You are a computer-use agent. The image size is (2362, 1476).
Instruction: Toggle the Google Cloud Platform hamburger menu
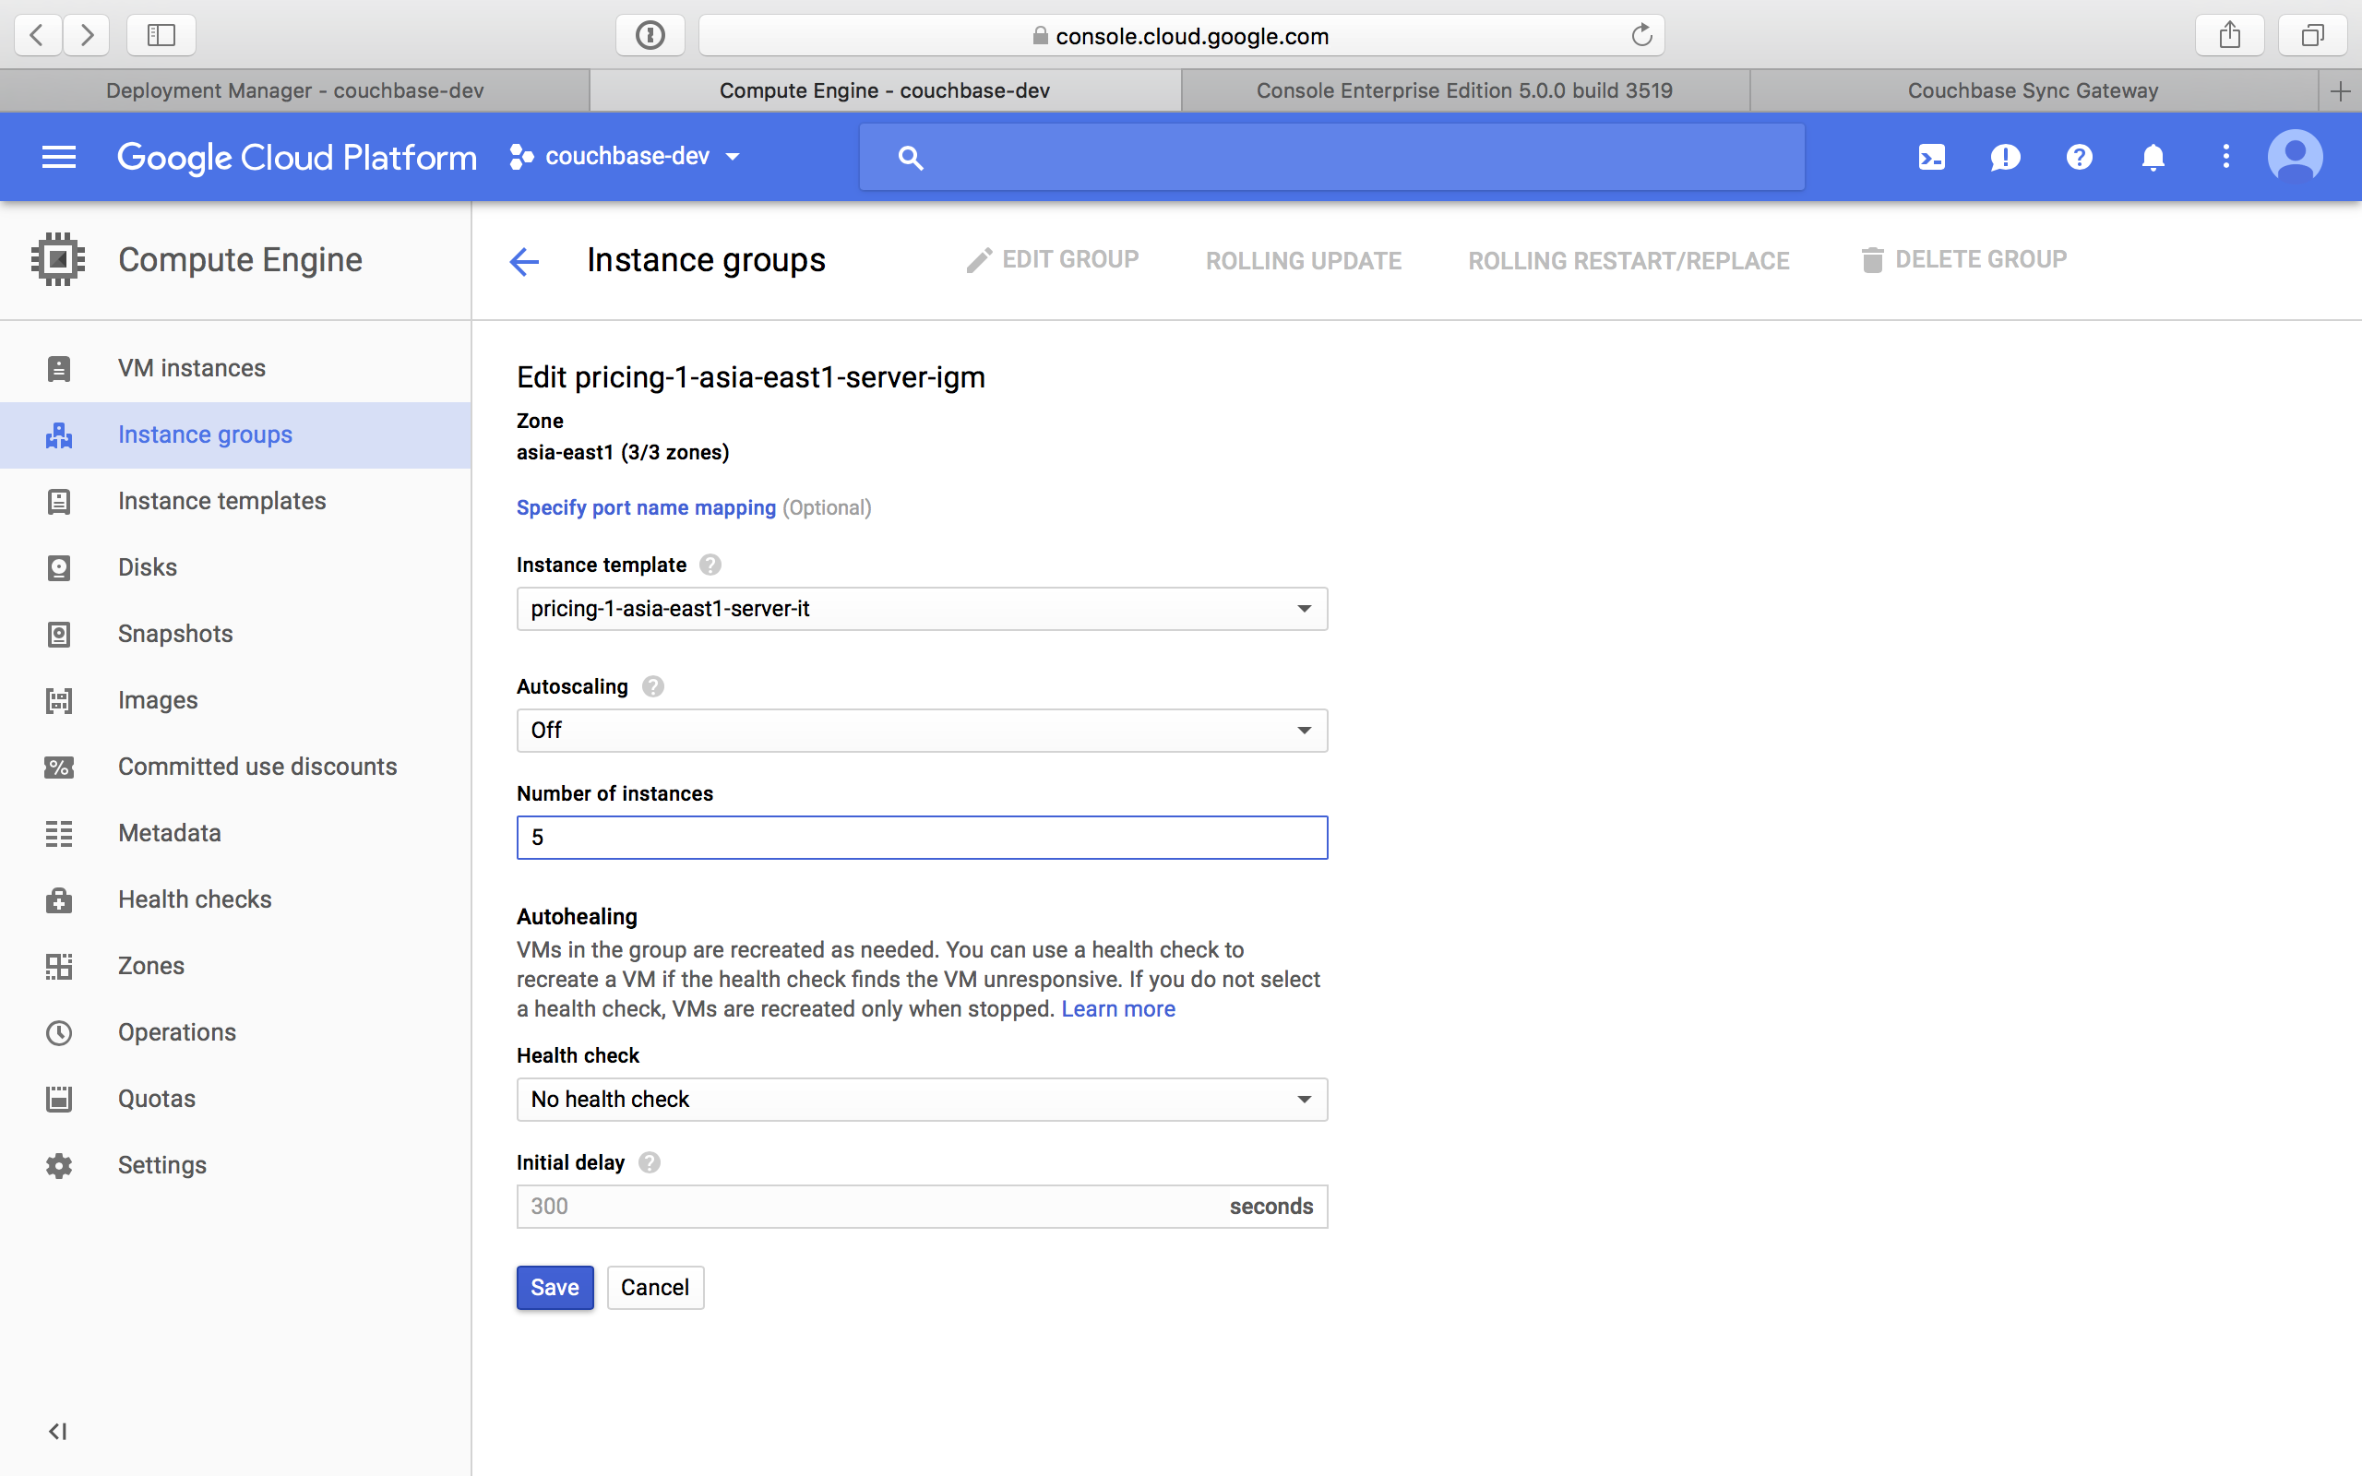pyautogui.click(x=61, y=157)
